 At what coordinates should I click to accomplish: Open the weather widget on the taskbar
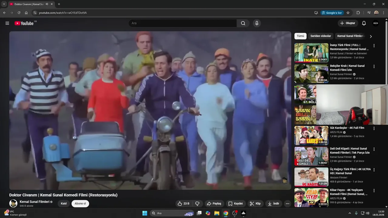15,213
